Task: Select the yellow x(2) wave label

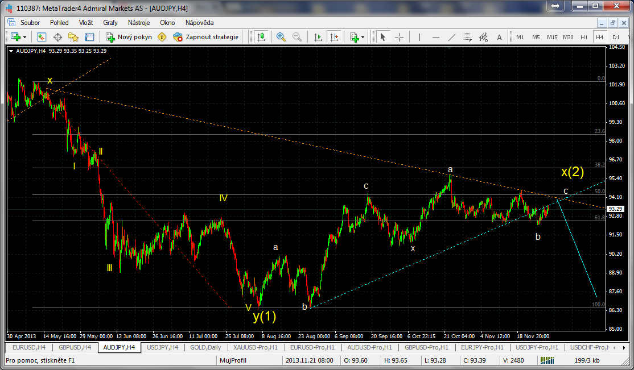Action: coord(573,172)
